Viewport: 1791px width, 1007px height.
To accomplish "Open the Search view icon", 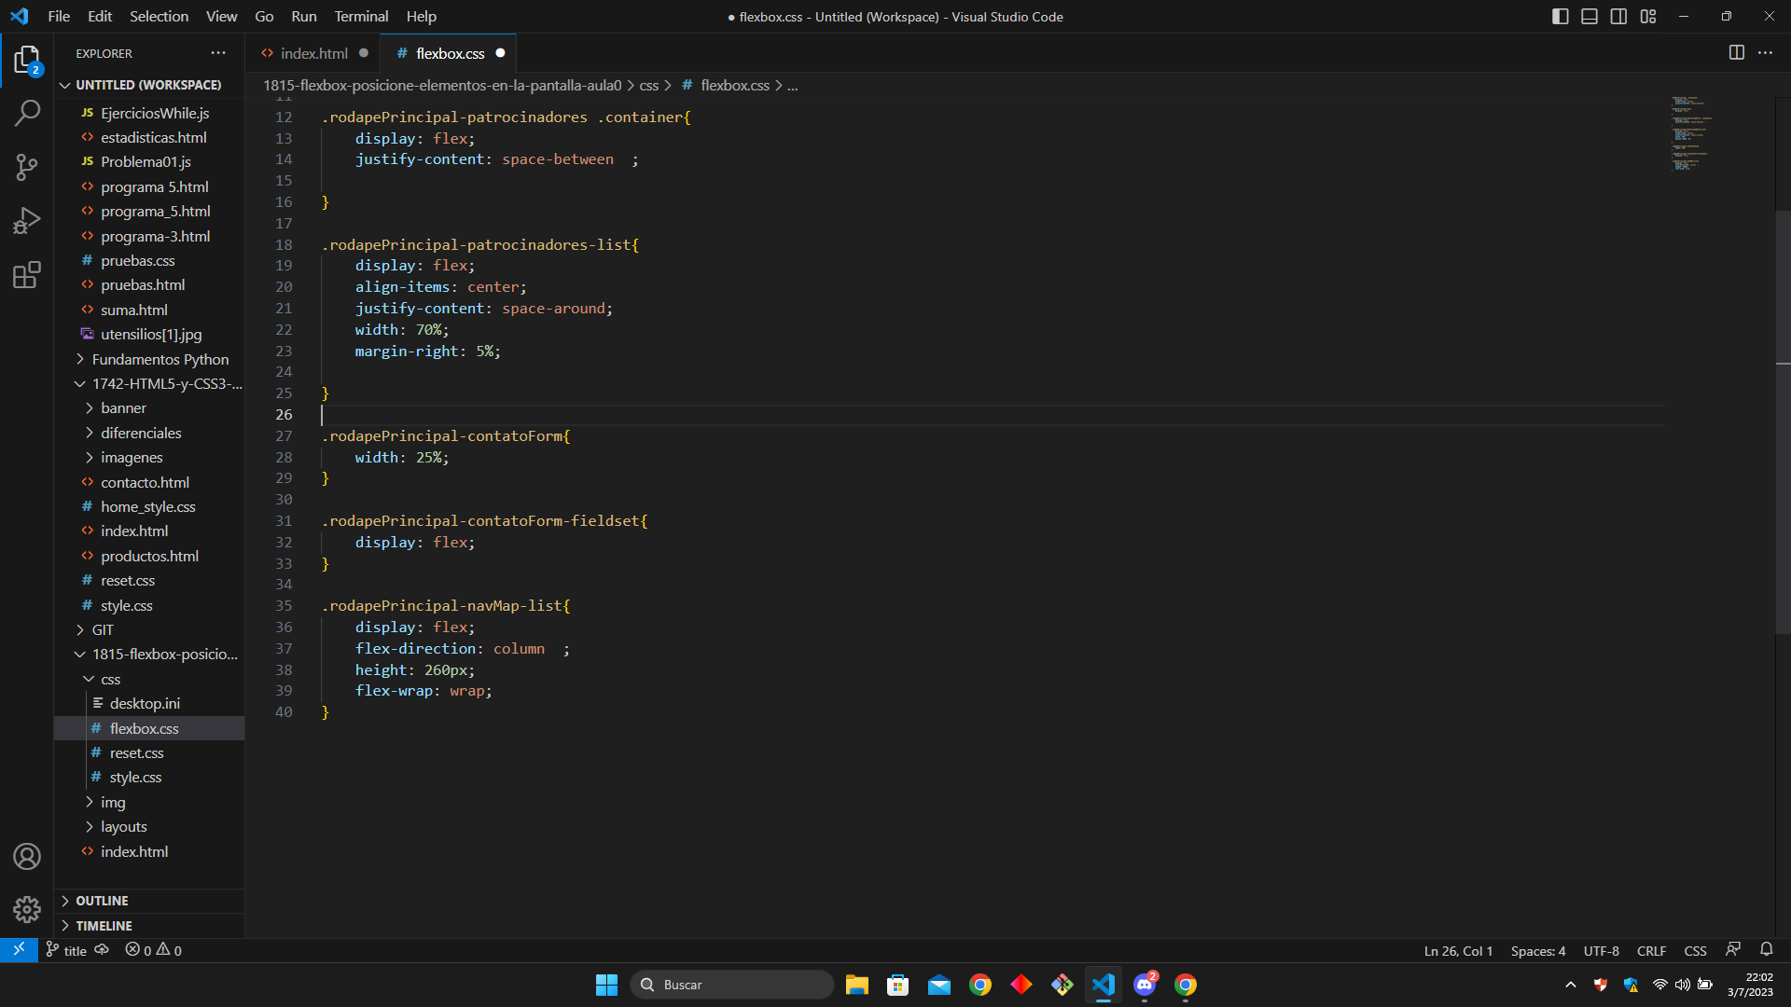I will [26, 114].
